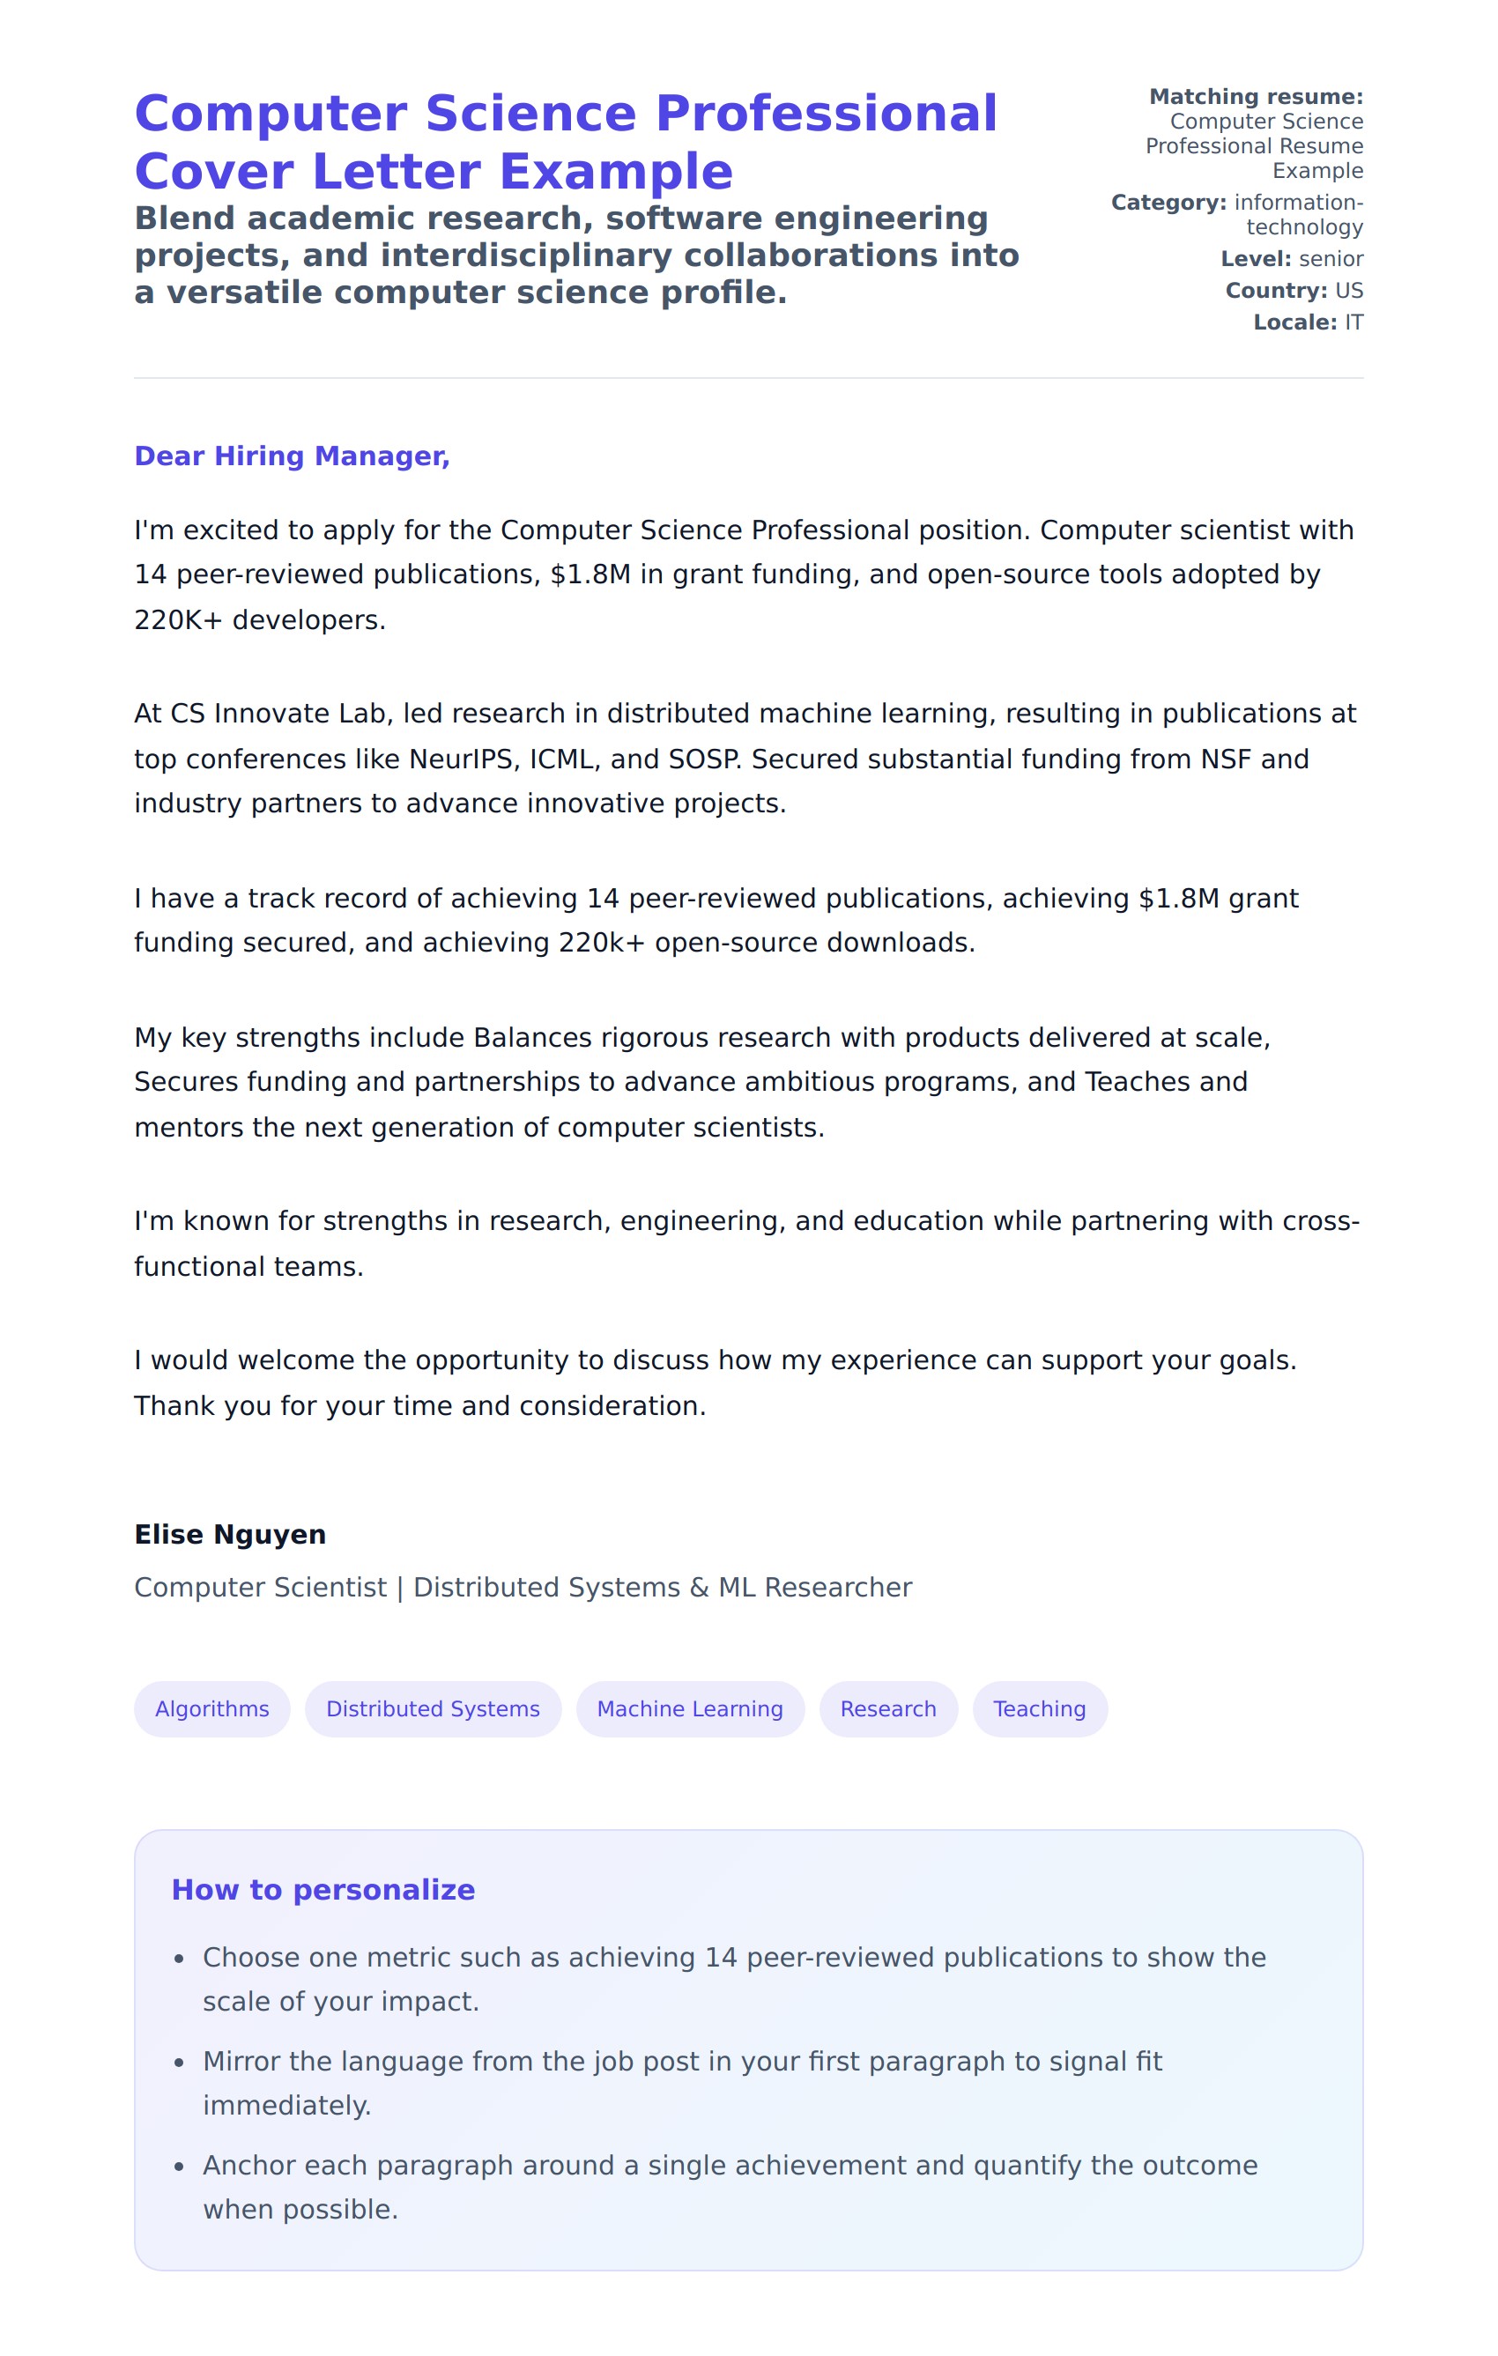This screenshot has width=1498, height=2356.
Task: Click the Country US metadata entry
Action: click(x=1294, y=291)
